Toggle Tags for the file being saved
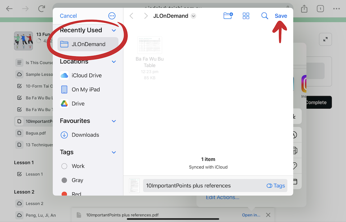The image size is (346, 222). [x=276, y=186]
